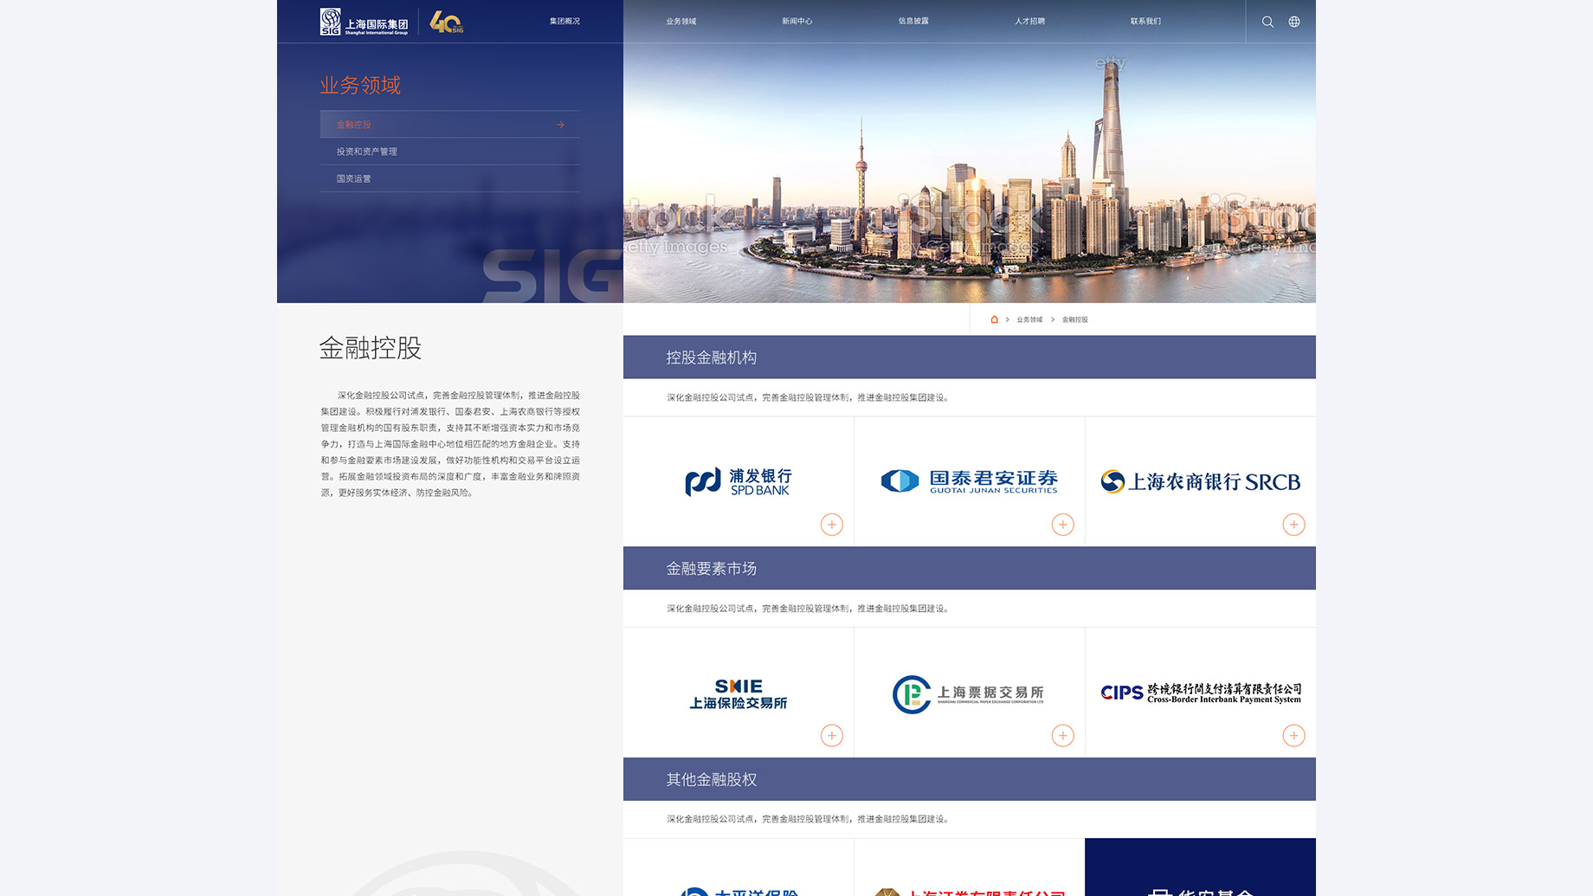The width and height of the screenshot is (1593, 896).
Task: Click 业务领域 breadcrumb link
Action: pos(1029,319)
